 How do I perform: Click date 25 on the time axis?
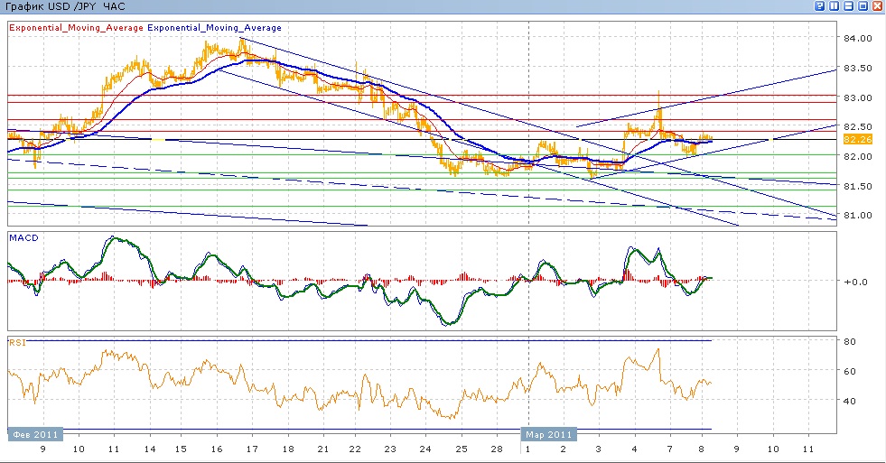[461, 449]
